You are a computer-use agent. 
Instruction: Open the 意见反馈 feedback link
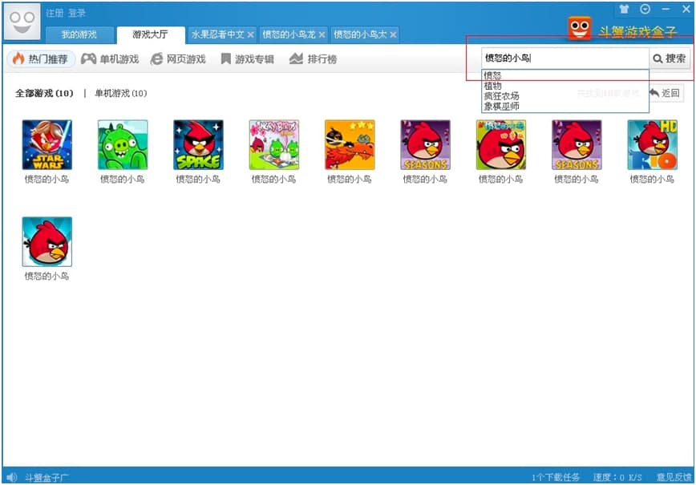(674, 478)
